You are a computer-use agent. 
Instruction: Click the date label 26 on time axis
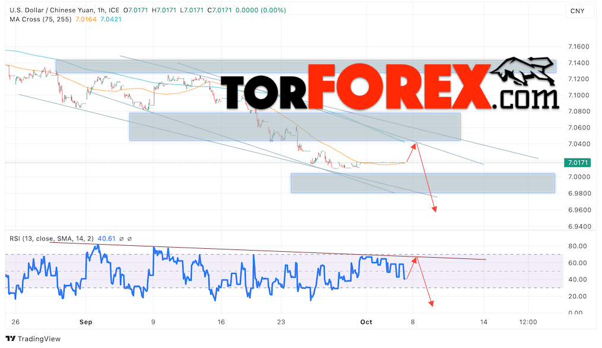15,322
